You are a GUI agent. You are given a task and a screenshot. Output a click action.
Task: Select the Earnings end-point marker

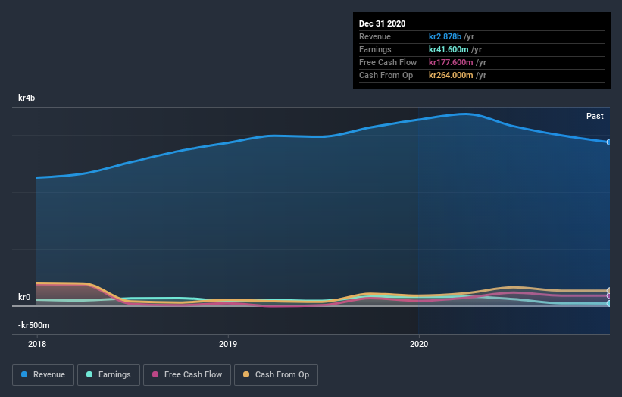608,303
